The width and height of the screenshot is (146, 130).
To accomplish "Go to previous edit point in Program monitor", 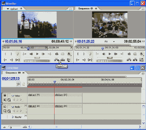I will [97, 54].
